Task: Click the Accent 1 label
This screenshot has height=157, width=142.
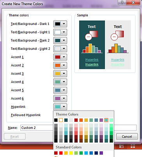Action: tap(17, 57)
